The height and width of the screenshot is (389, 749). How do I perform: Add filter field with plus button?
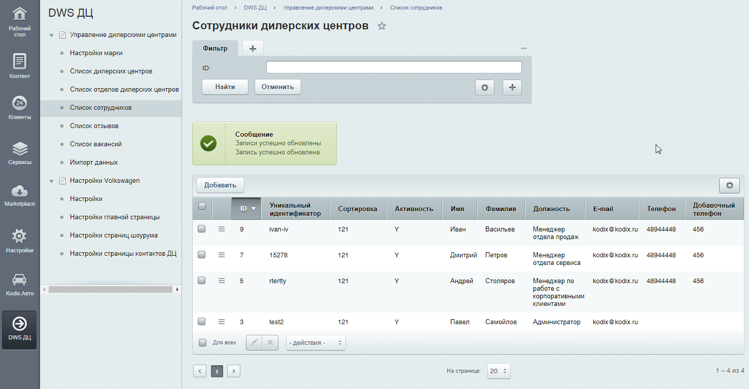(512, 87)
